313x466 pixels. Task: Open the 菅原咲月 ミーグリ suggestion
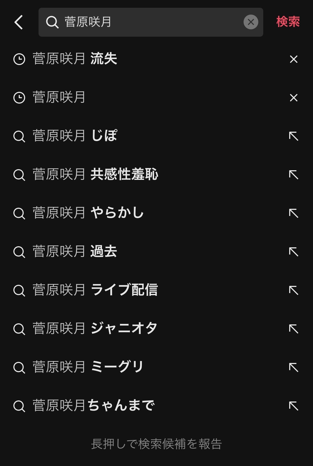(x=88, y=367)
